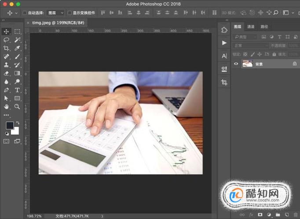Screen dimensions: 300x219
Task: Select the timg.jpeg document tab
Action: 58,23
